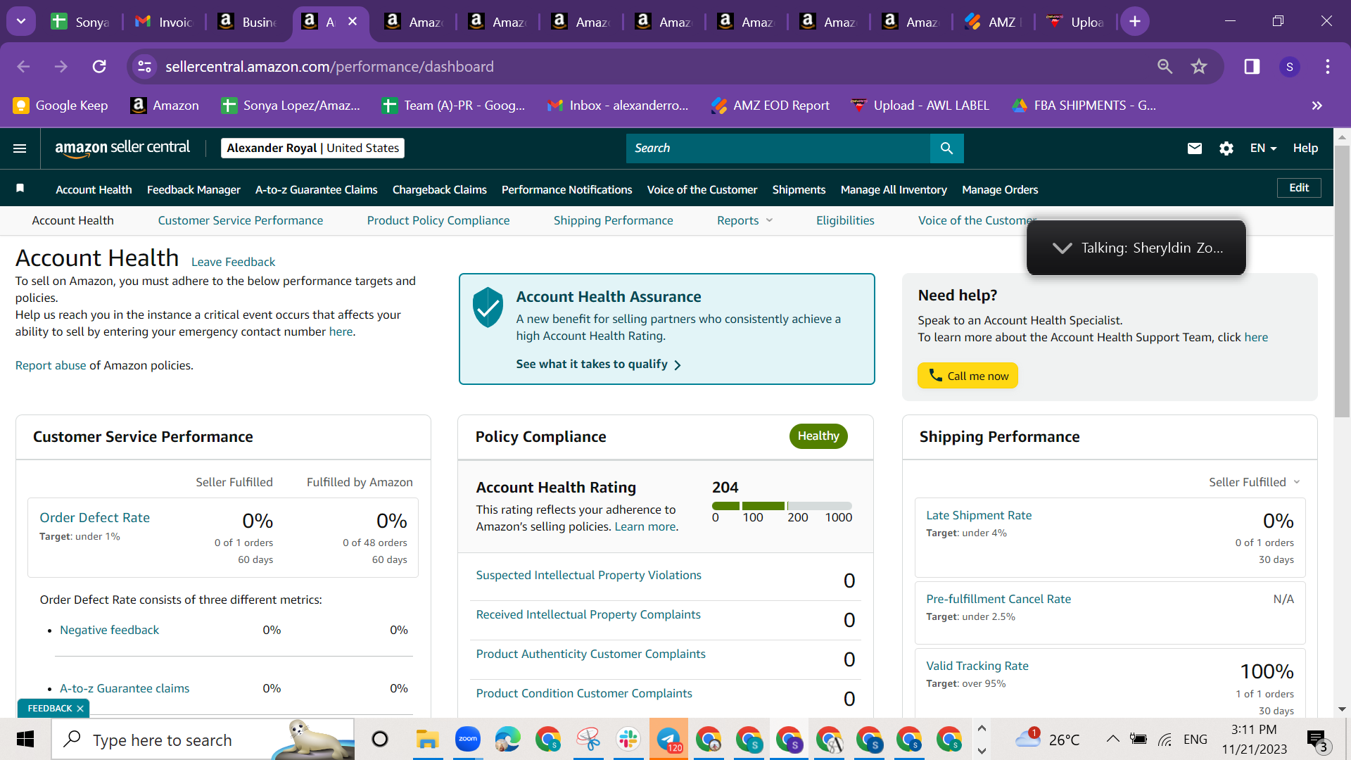Switch to Shipping Performance tab
1351x760 pixels.
[x=614, y=220]
